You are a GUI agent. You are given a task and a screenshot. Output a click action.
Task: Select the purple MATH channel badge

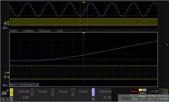(x=93, y=92)
